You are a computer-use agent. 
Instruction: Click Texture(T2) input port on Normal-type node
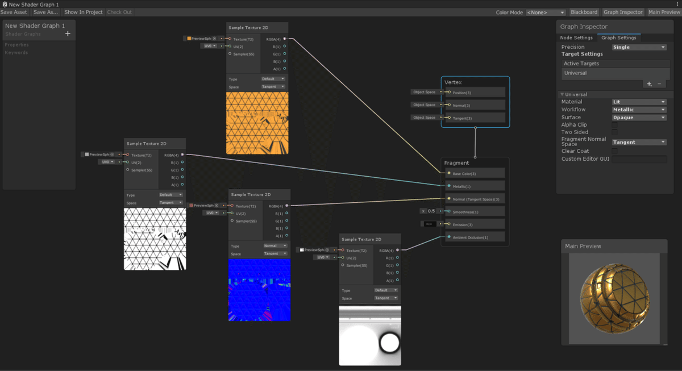(232, 206)
